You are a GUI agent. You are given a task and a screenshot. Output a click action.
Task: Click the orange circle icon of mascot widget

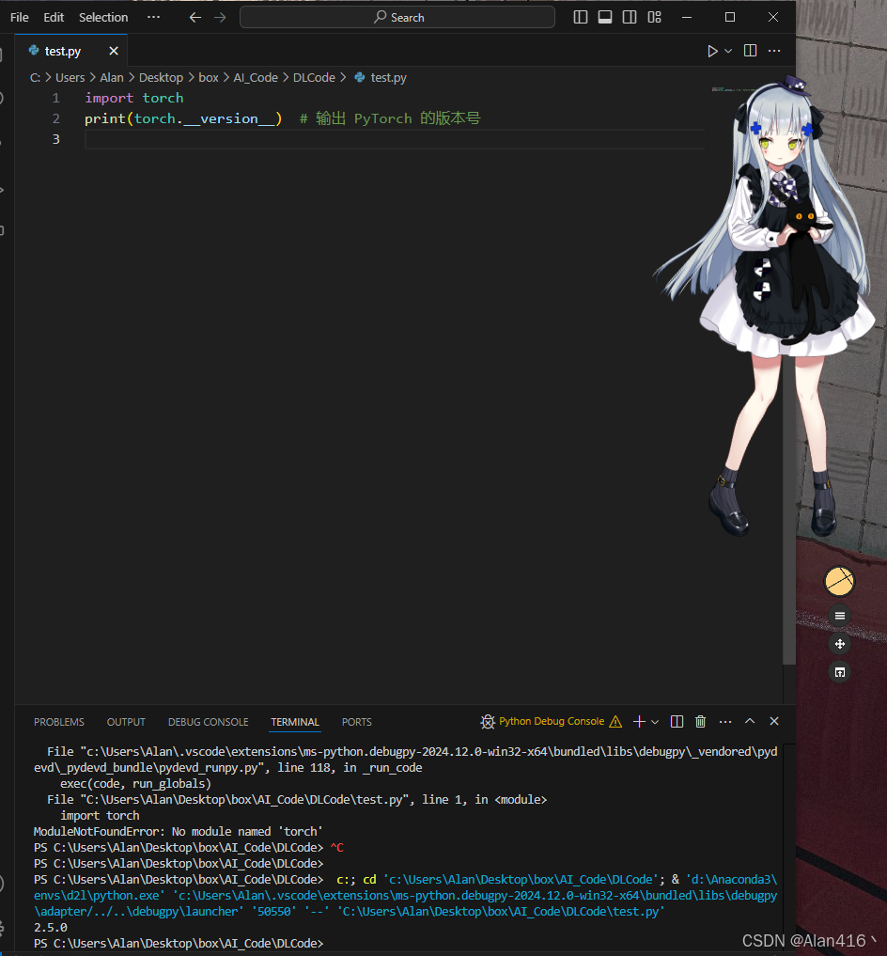click(x=839, y=581)
